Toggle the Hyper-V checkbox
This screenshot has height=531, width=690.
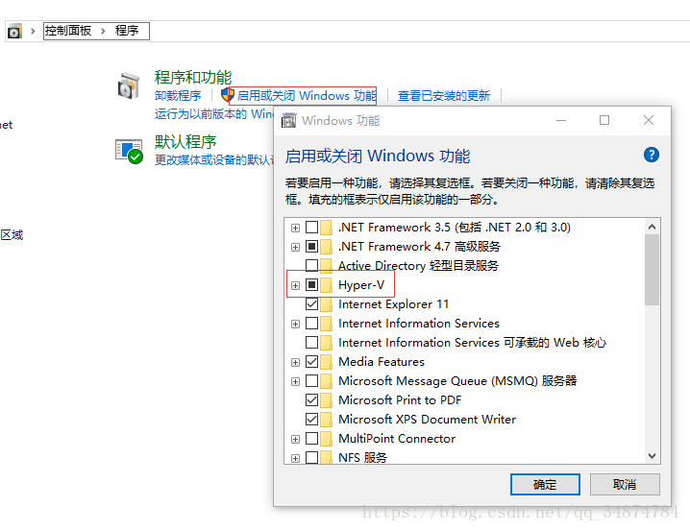tap(311, 285)
